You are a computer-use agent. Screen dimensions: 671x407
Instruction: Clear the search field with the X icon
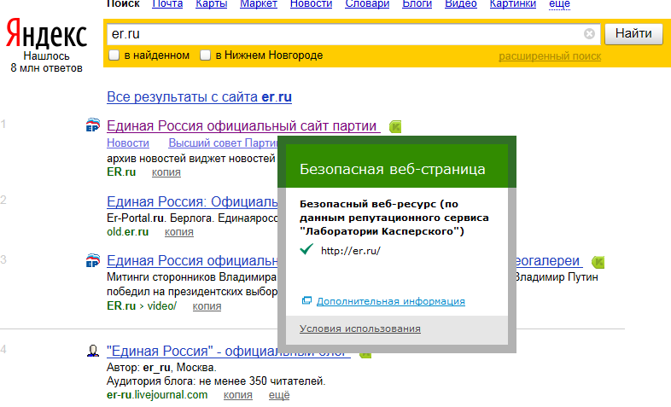(589, 34)
